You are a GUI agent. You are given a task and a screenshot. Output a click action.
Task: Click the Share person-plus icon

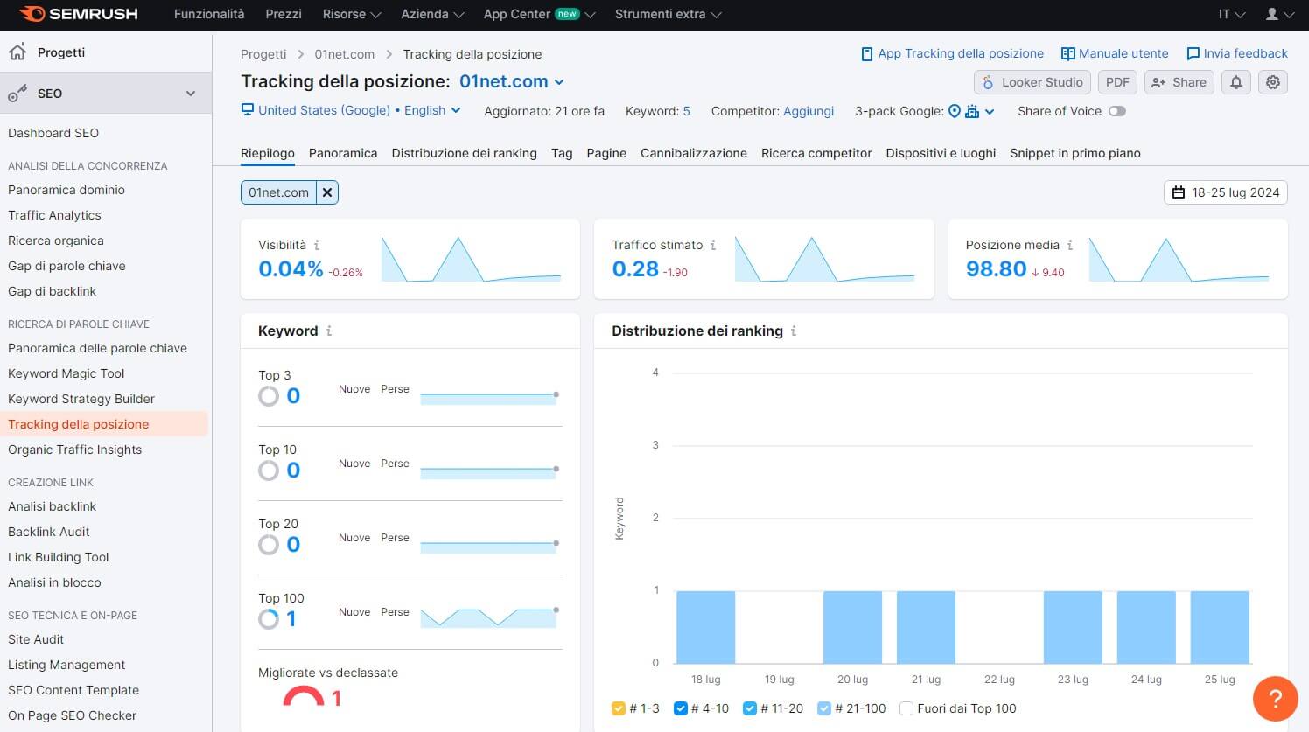click(x=1158, y=82)
